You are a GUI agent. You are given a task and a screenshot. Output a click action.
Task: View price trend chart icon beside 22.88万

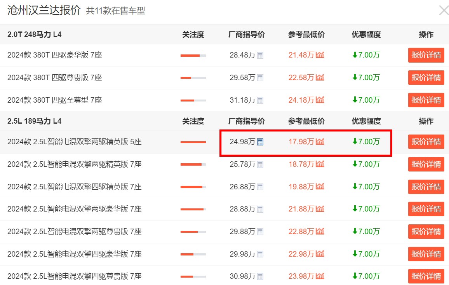(320, 231)
